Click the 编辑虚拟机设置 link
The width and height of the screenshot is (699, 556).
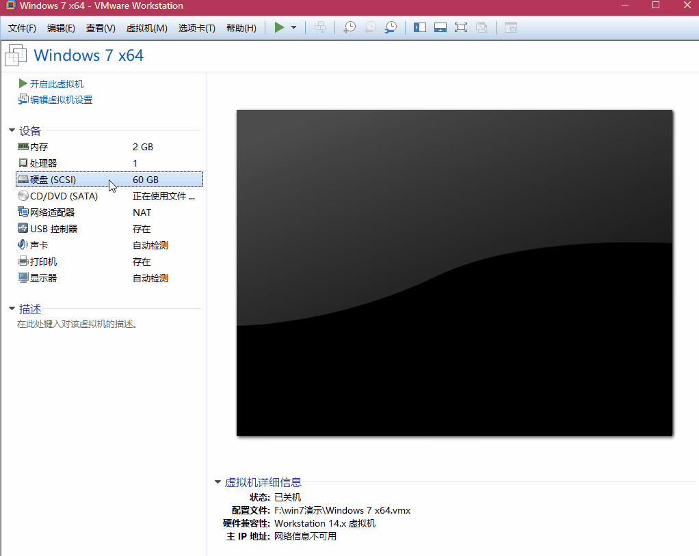(x=61, y=100)
